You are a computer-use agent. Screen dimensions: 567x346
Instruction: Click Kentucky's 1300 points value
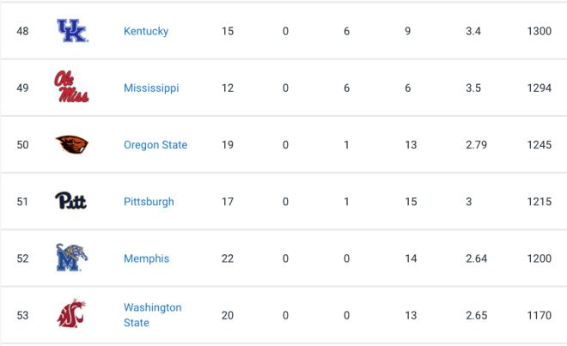(540, 31)
